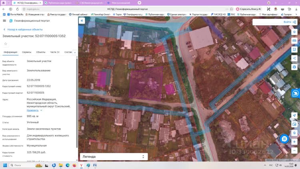This screenshot has width=300, height=169.
Task: Open the print map tool
Action: (294, 67)
